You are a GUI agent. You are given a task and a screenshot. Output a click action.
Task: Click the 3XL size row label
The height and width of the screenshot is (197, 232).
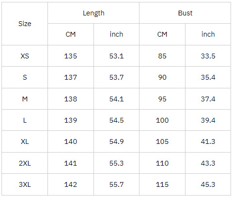(x=25, y=184)
